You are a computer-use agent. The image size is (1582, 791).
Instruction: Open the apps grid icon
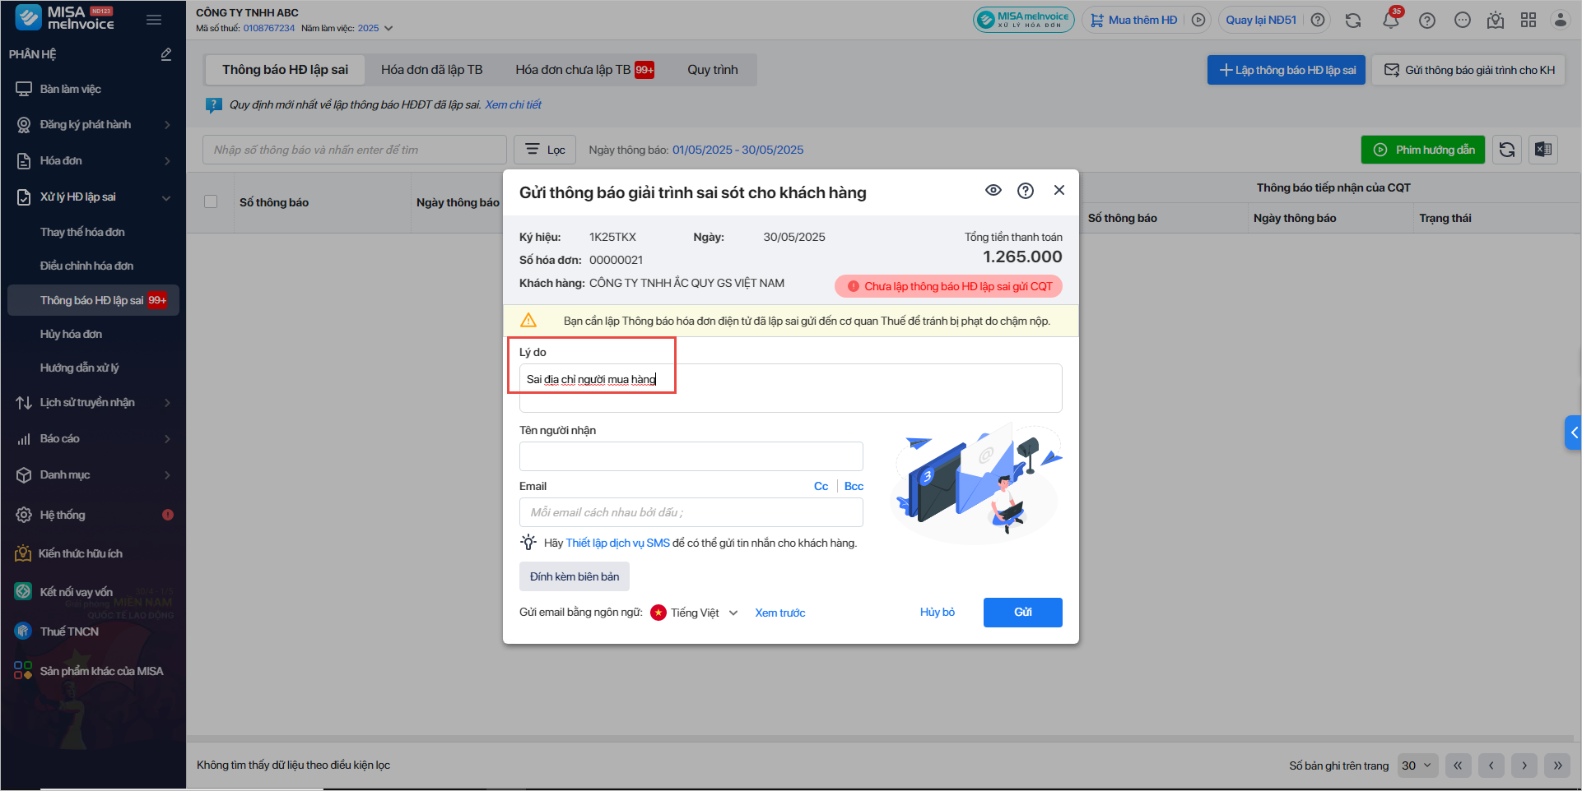[1528, 21]
